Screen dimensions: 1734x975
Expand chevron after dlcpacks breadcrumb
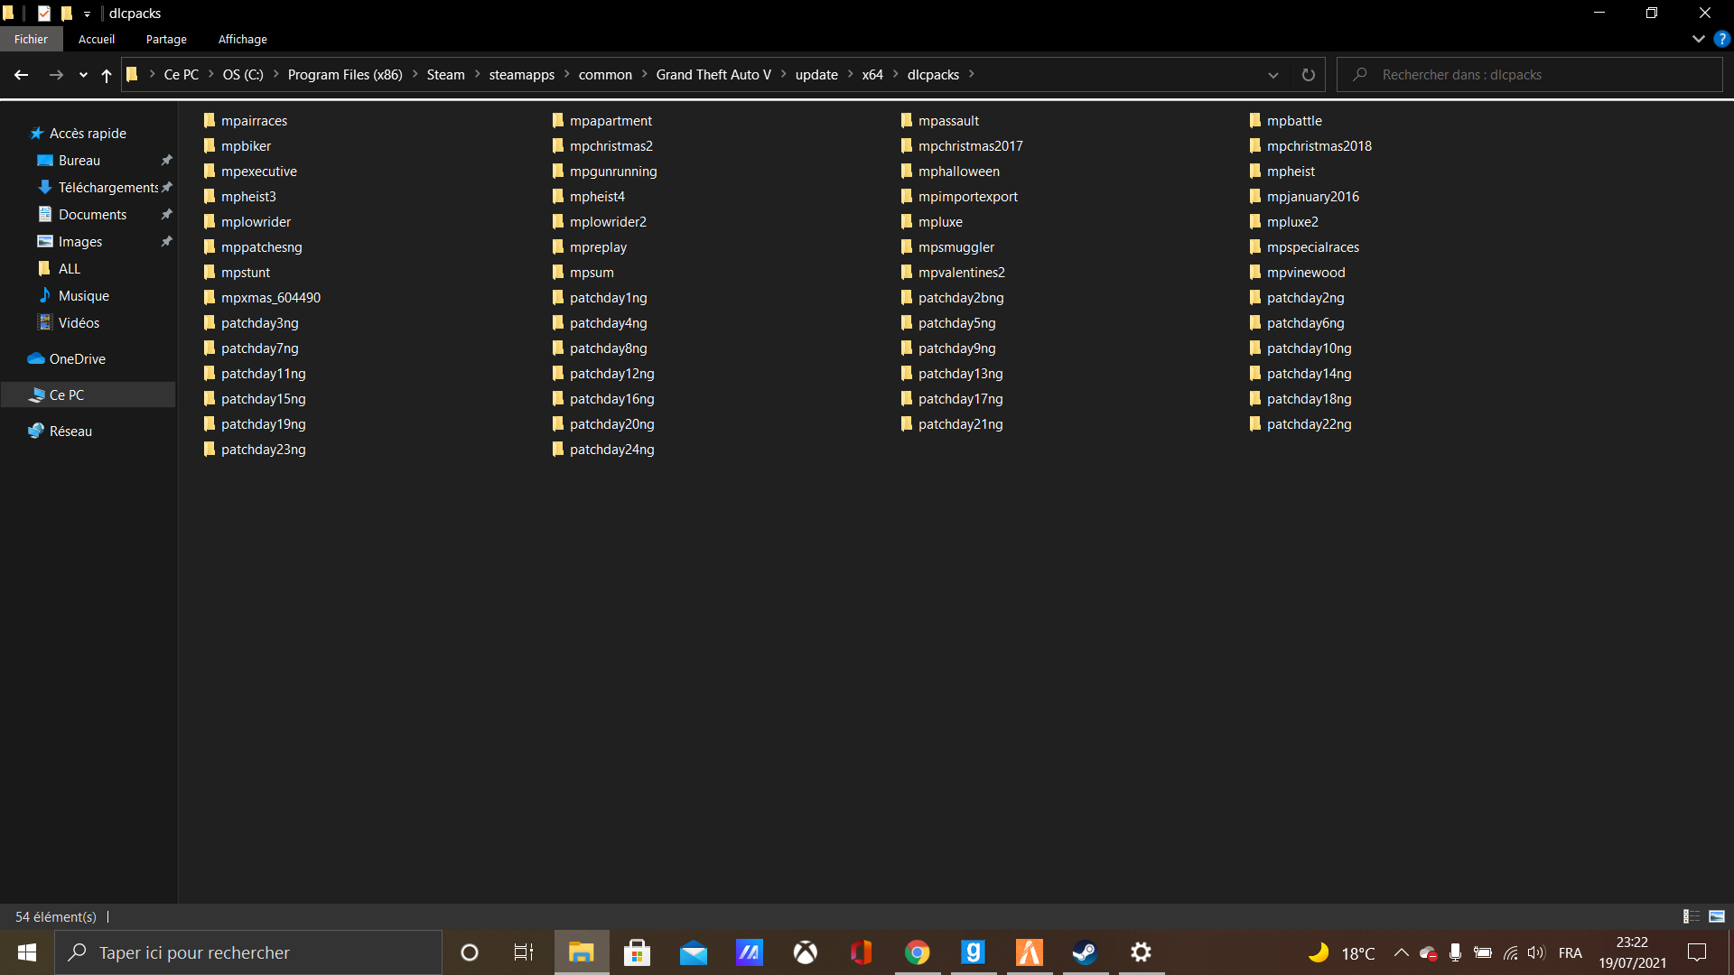(x=971, y=74)
